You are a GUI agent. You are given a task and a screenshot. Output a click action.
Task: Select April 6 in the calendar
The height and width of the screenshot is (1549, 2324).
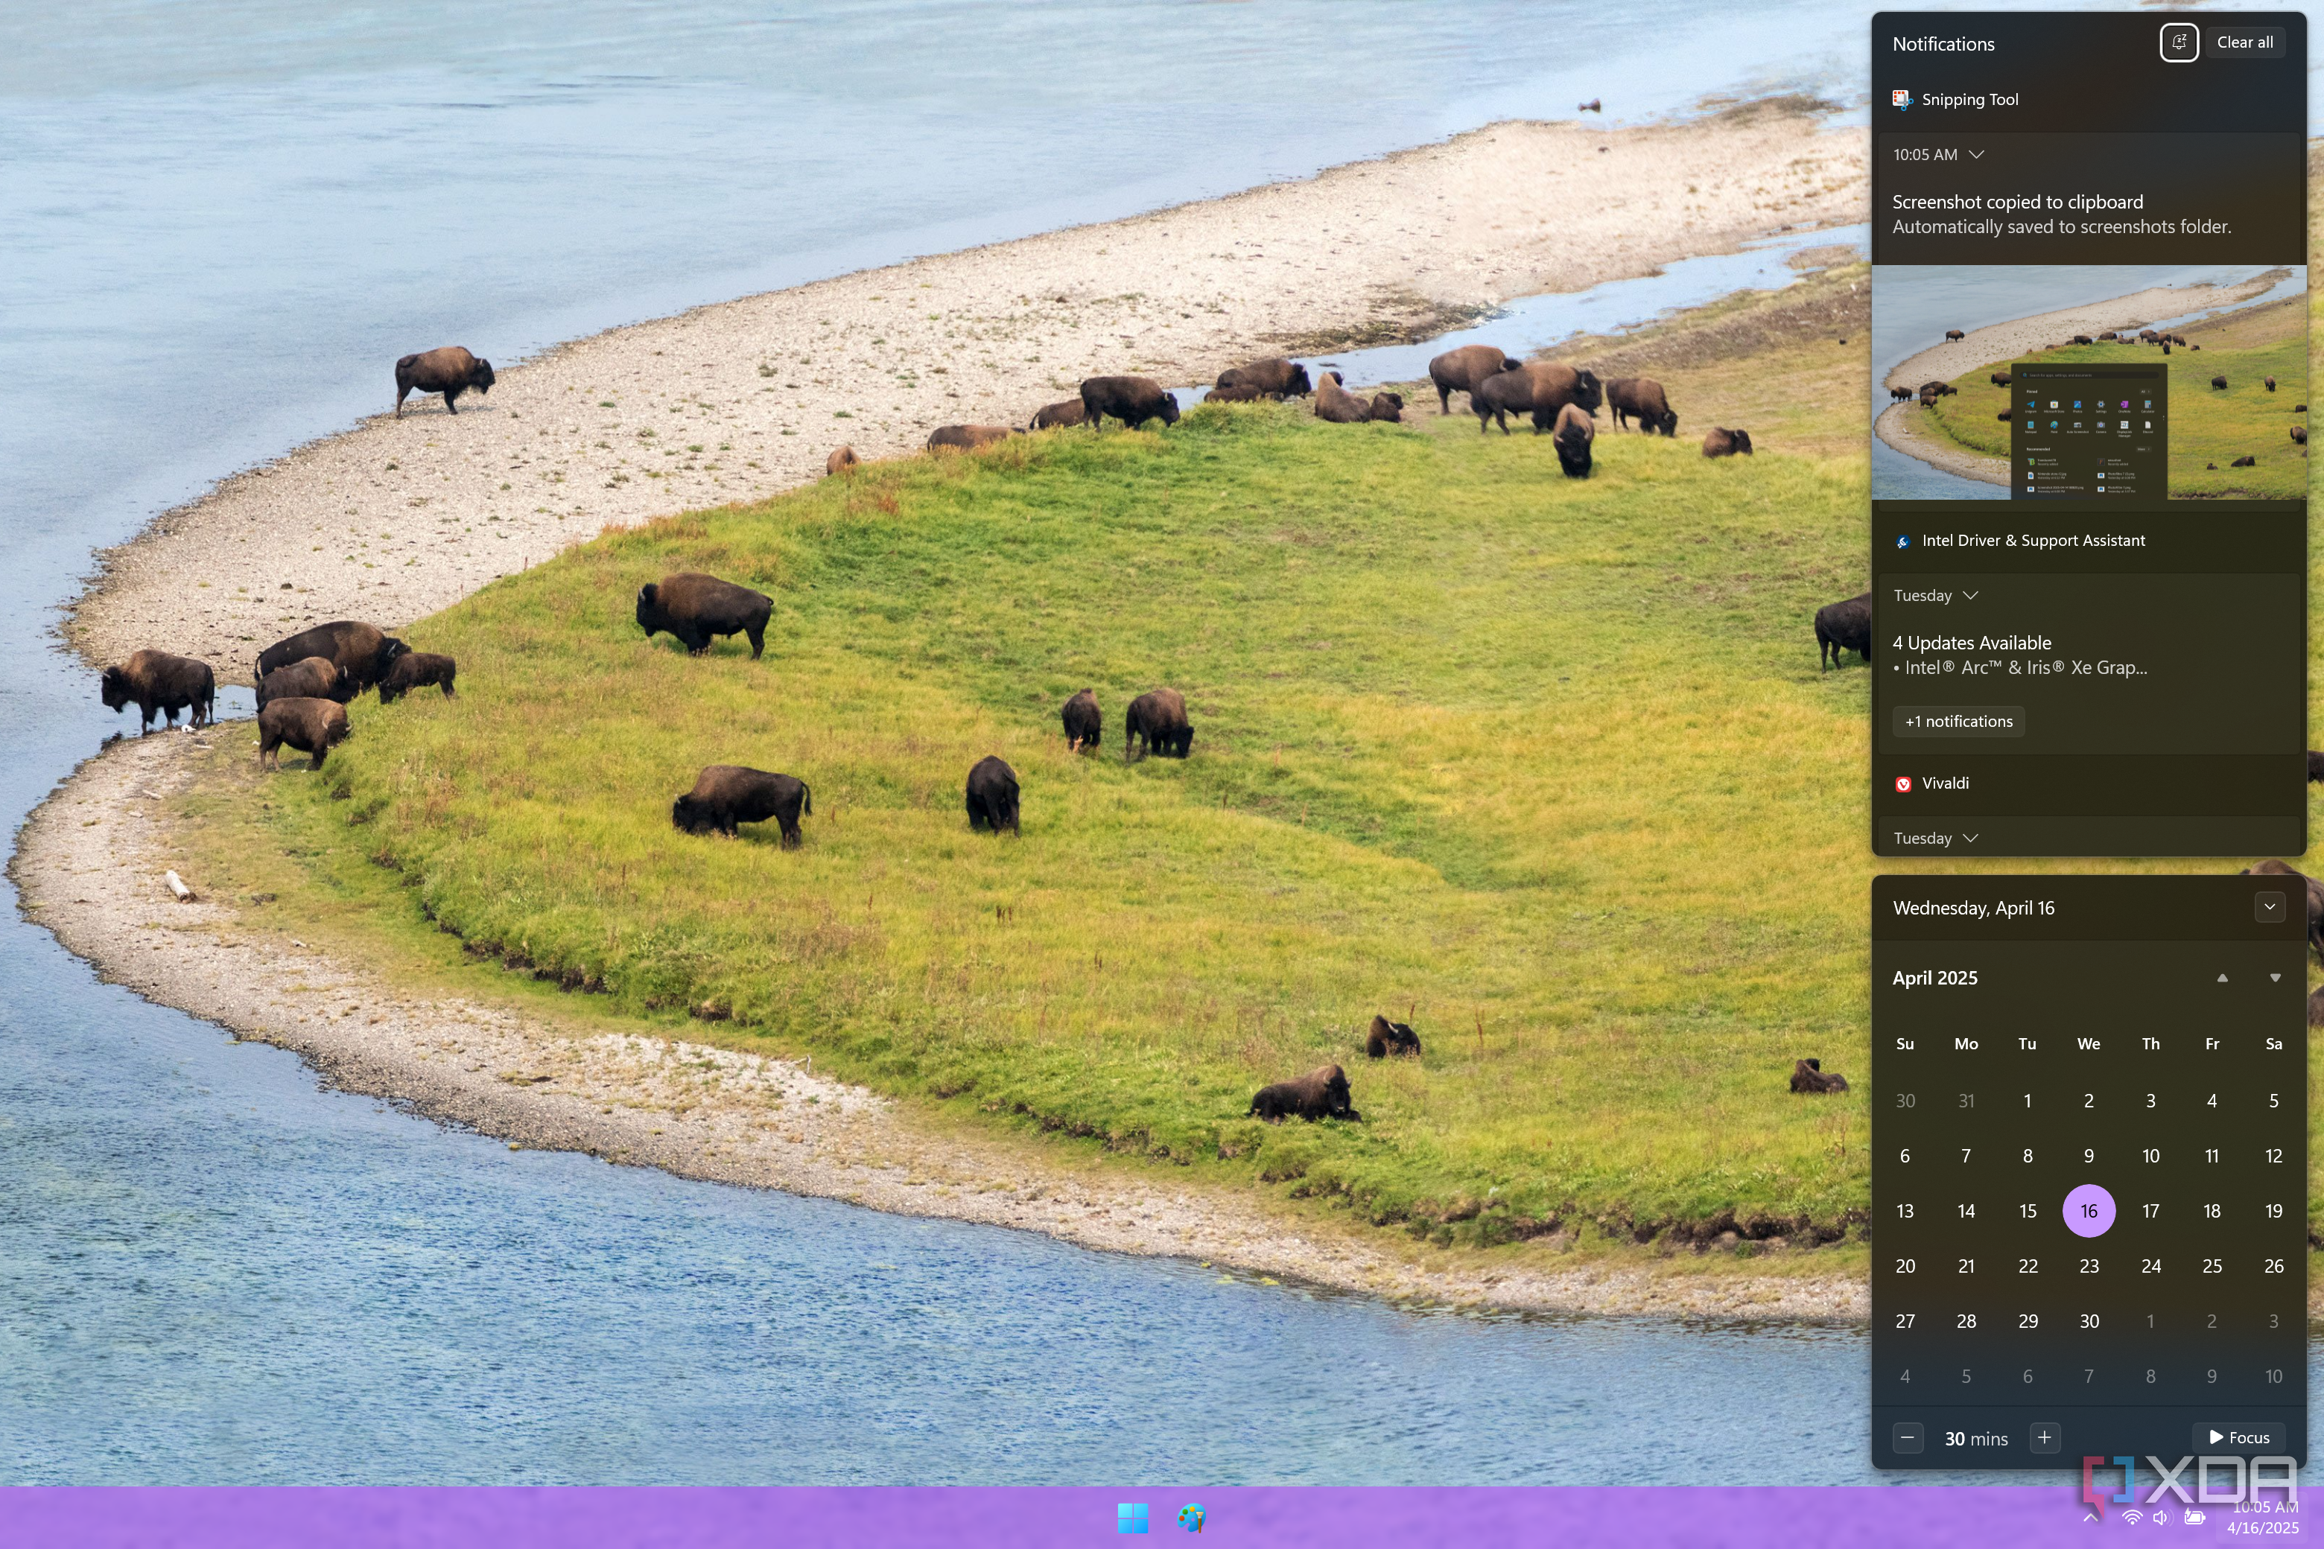[x=1904, y=1156]
